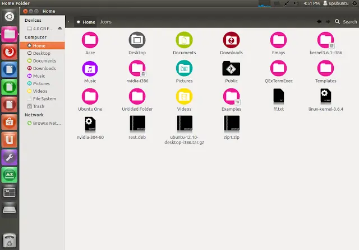Select the nvidia-304-60 script file
The image size is (359, 250).
90,124
